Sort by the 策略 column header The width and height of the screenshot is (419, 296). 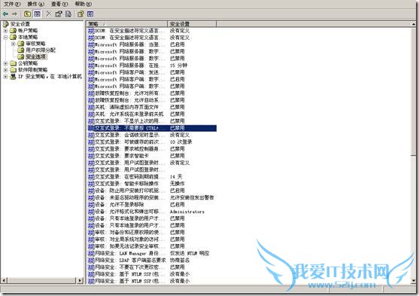coord(127,24)
